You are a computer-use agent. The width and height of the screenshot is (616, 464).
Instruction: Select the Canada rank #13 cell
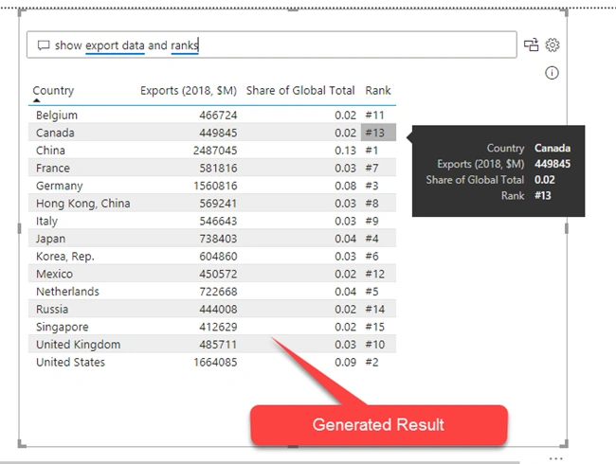(378, 133)
